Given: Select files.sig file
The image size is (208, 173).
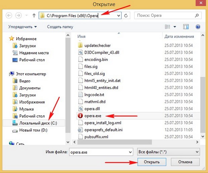Looking at the screenshot, I should 91,67.
